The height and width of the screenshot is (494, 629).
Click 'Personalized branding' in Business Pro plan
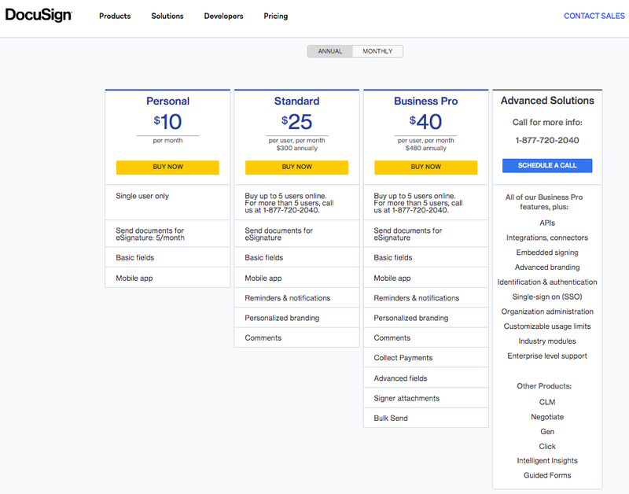[x=425, y=319]
